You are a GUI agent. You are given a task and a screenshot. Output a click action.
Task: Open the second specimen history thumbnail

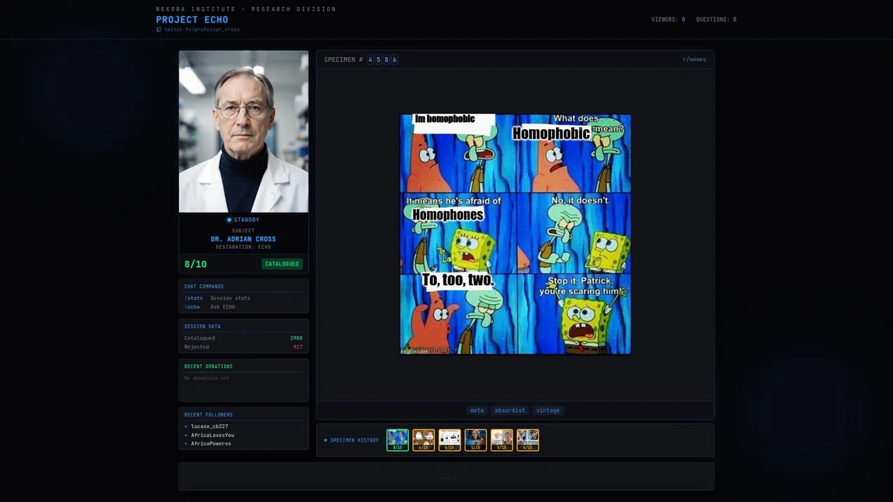pyautogui.click(x=423, y=440)
